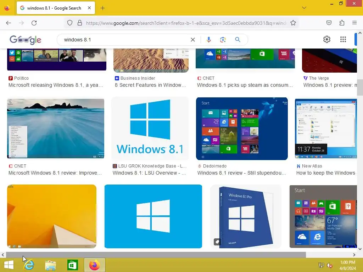Open a new tab with the plus button
363x272 pixels.
[x=102, y=8]
